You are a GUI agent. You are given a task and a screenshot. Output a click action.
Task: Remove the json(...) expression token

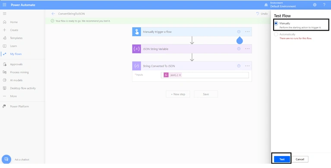point(180,75)
